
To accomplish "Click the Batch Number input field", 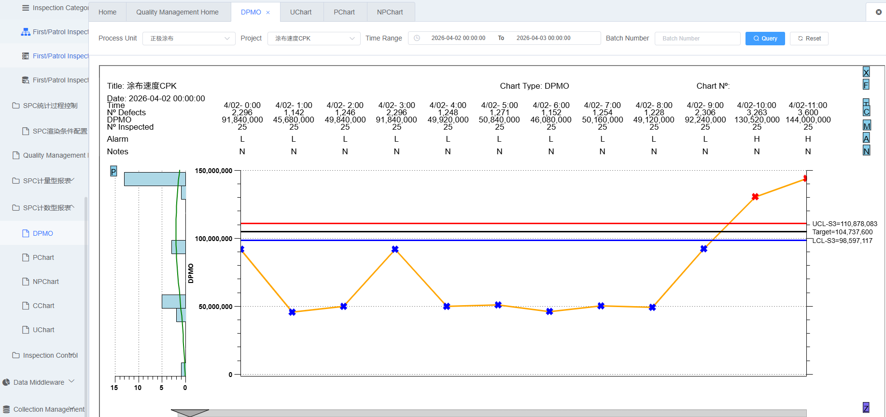I will (697, 39).
